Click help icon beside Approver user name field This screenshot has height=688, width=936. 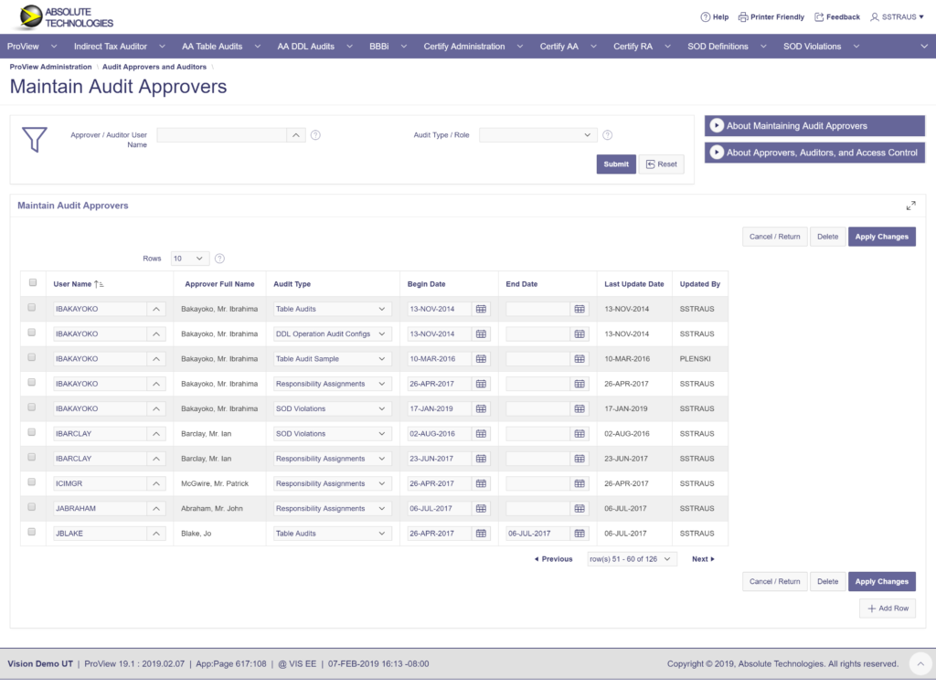point(315,135)
